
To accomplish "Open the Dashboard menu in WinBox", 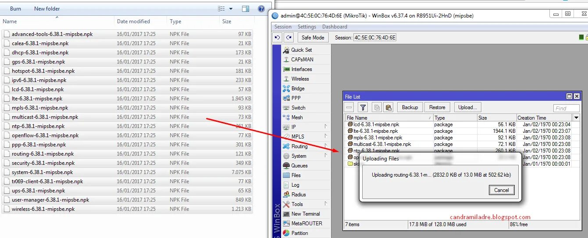I will pos(335,27).
